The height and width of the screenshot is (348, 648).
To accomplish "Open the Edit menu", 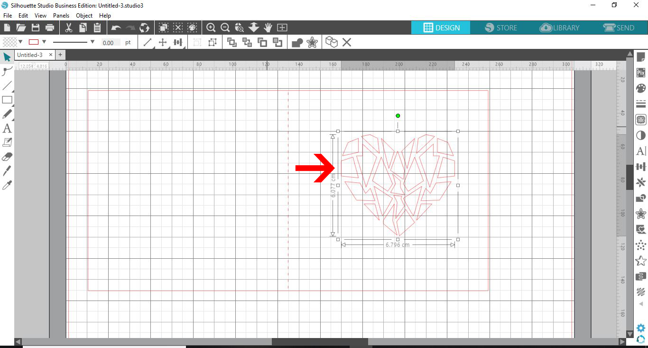I will pos(23,16).
